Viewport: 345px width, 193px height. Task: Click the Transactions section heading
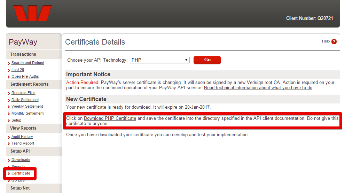(23, 54)
